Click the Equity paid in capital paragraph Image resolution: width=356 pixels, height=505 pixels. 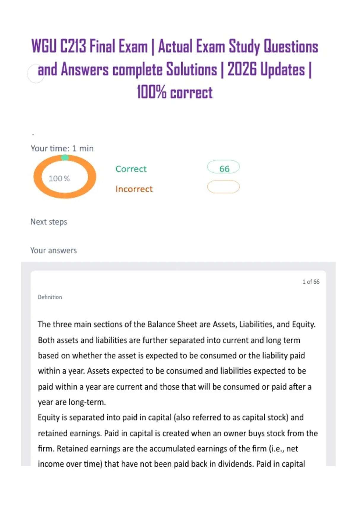click(x=178, y=441)
